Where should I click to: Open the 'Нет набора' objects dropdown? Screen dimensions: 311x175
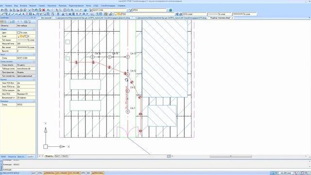[26, 26]
